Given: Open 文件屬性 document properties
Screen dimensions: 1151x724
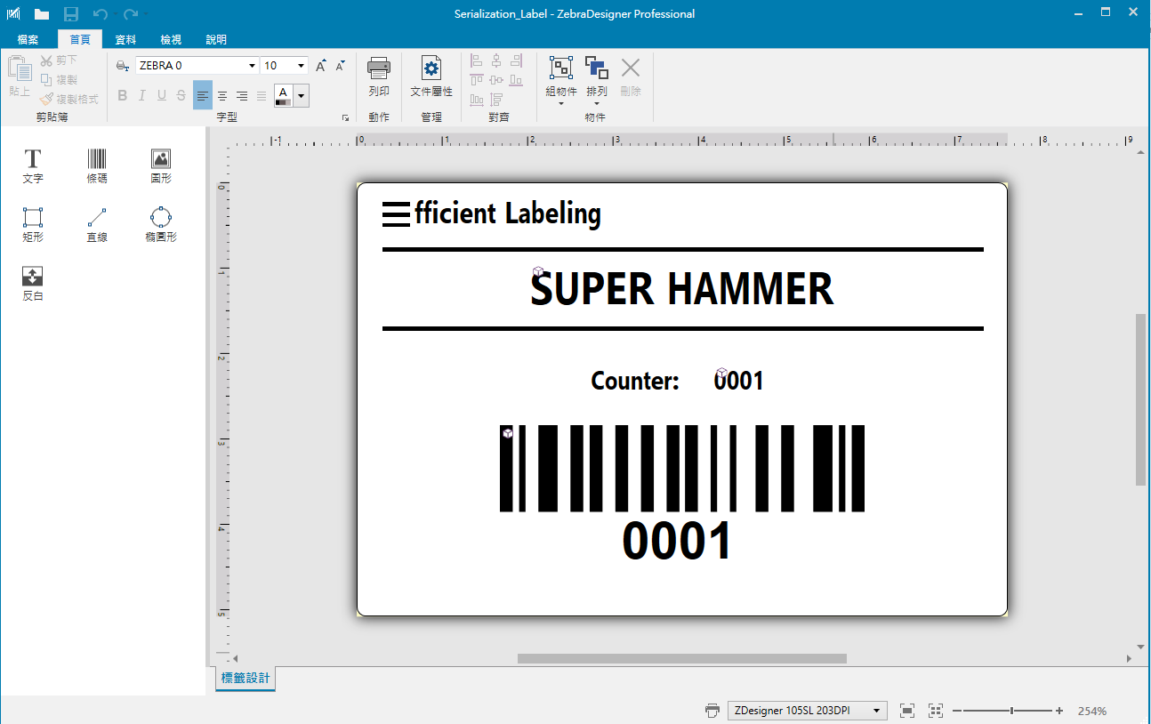Looking at the screenshot, I should (x=431, y=78).
